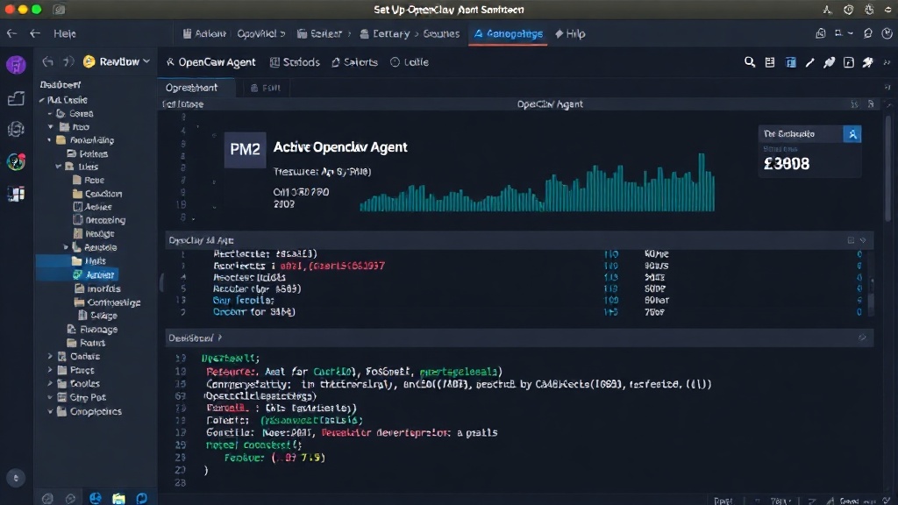This screenshot has width=898, height=505.
Task: Click the grid blocks icon in left sidebar
Action: (16, 194)
